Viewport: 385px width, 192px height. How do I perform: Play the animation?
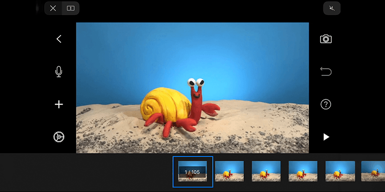326,137
